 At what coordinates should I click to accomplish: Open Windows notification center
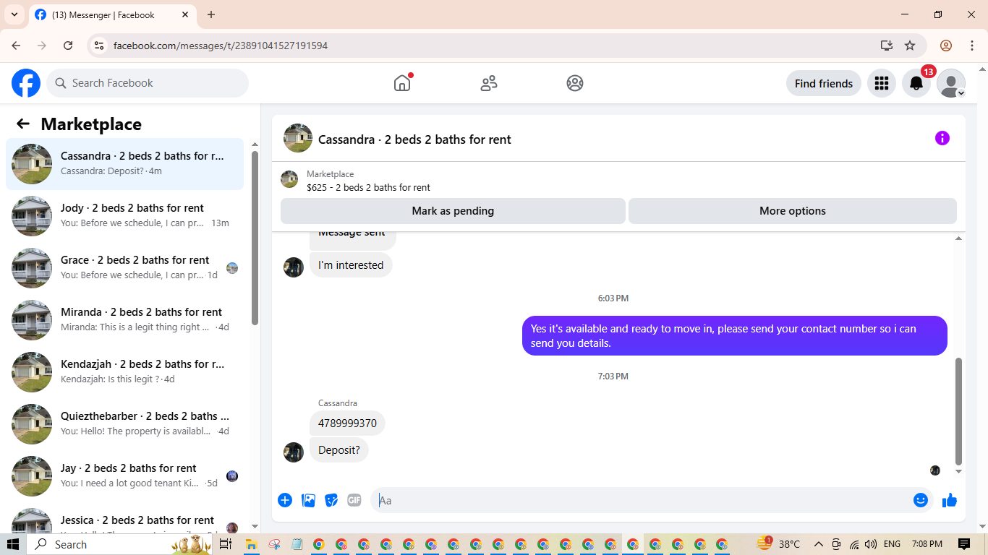tap(963, 544)
